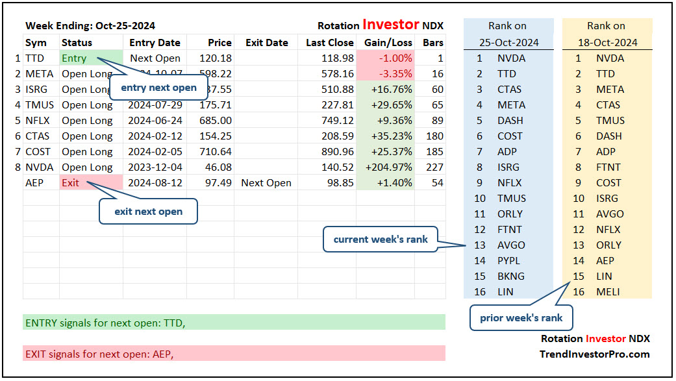Screen dimensions: 676x381
Task: Click the "Entry Date" column header
Action: pos(155,43)
